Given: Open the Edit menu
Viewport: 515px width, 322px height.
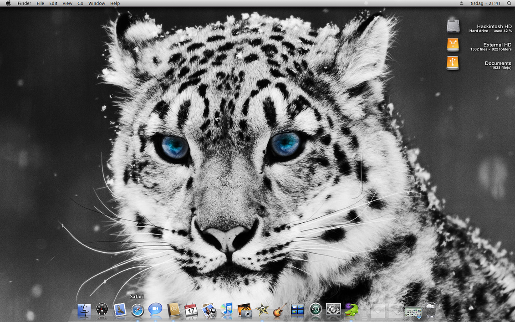Looking at the screenshot, I should (x=53, y=3).
